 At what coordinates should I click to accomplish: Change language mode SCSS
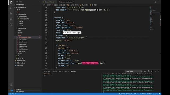(x=144, y=94)
